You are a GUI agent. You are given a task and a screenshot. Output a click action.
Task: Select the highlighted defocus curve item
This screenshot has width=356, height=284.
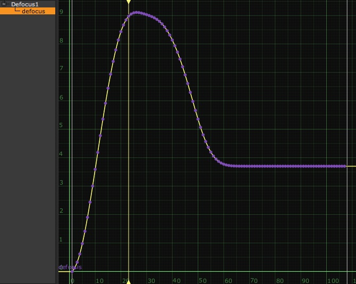[33, 11]
